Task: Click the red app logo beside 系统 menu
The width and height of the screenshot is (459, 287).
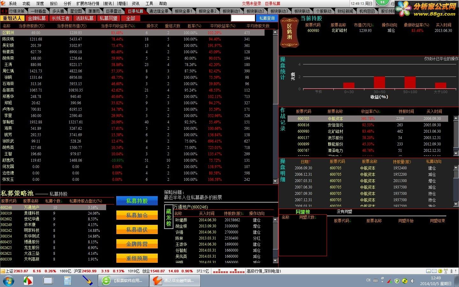Action: [4, 3]
